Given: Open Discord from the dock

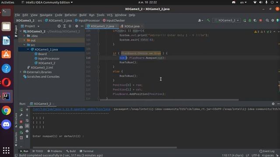Looking at the screenshot, I should (6, 124).
